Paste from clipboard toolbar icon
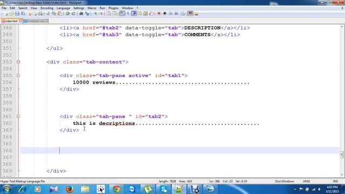 coord(60,13)
